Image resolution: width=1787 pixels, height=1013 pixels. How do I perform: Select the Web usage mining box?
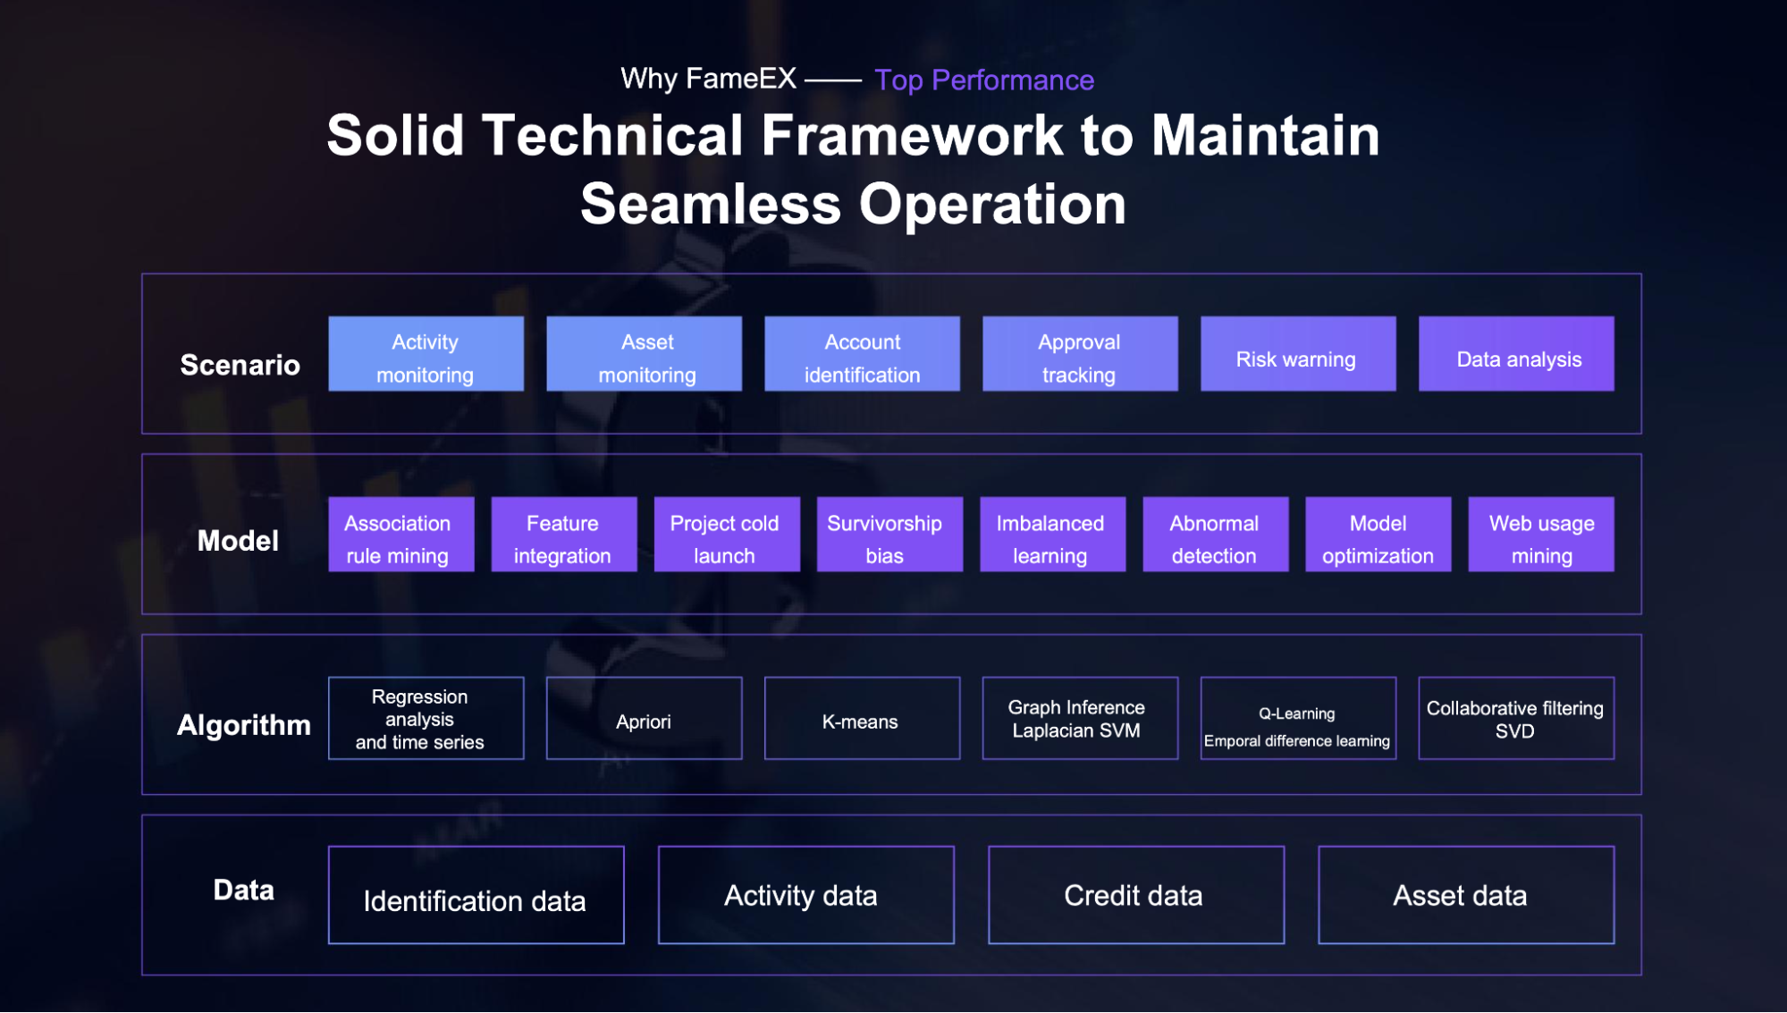click(1541, 535)
